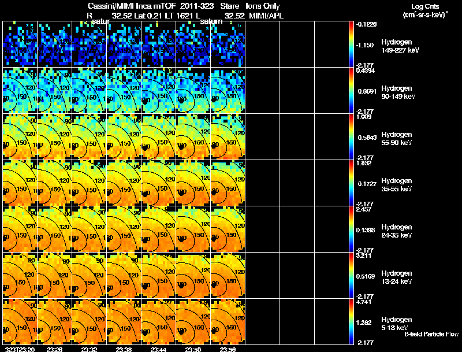Click the "B-field Particle Flow" label
The width and height of the screenshot is (462, 352).
point(431,334)
